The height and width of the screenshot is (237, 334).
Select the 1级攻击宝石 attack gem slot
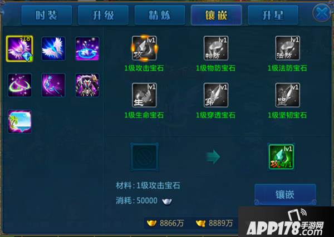(x=144, y=48)
